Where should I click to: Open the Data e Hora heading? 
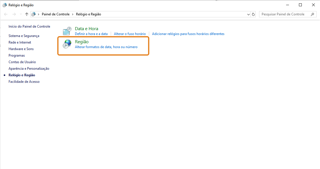pyautogui.click(x=86, y=28)
